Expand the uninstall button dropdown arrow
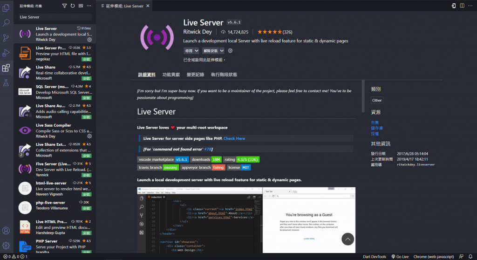 point(222,51)
